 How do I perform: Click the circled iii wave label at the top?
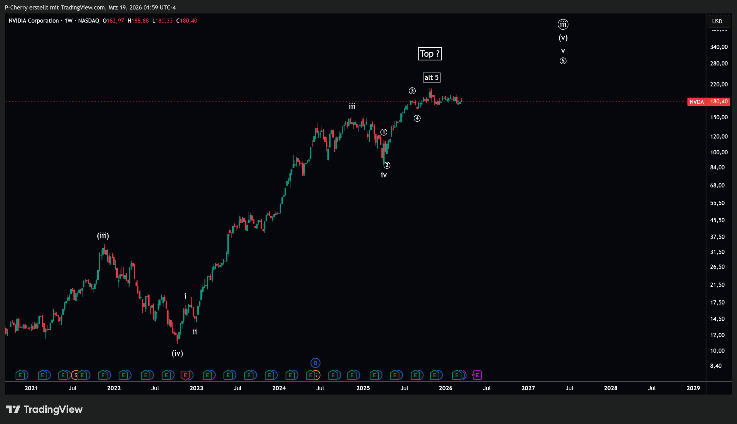click(563, 24)
